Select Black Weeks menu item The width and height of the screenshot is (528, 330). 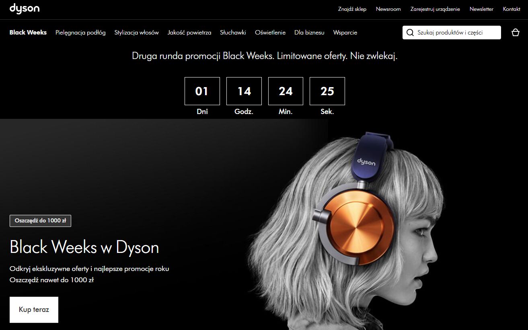[28, 33]
